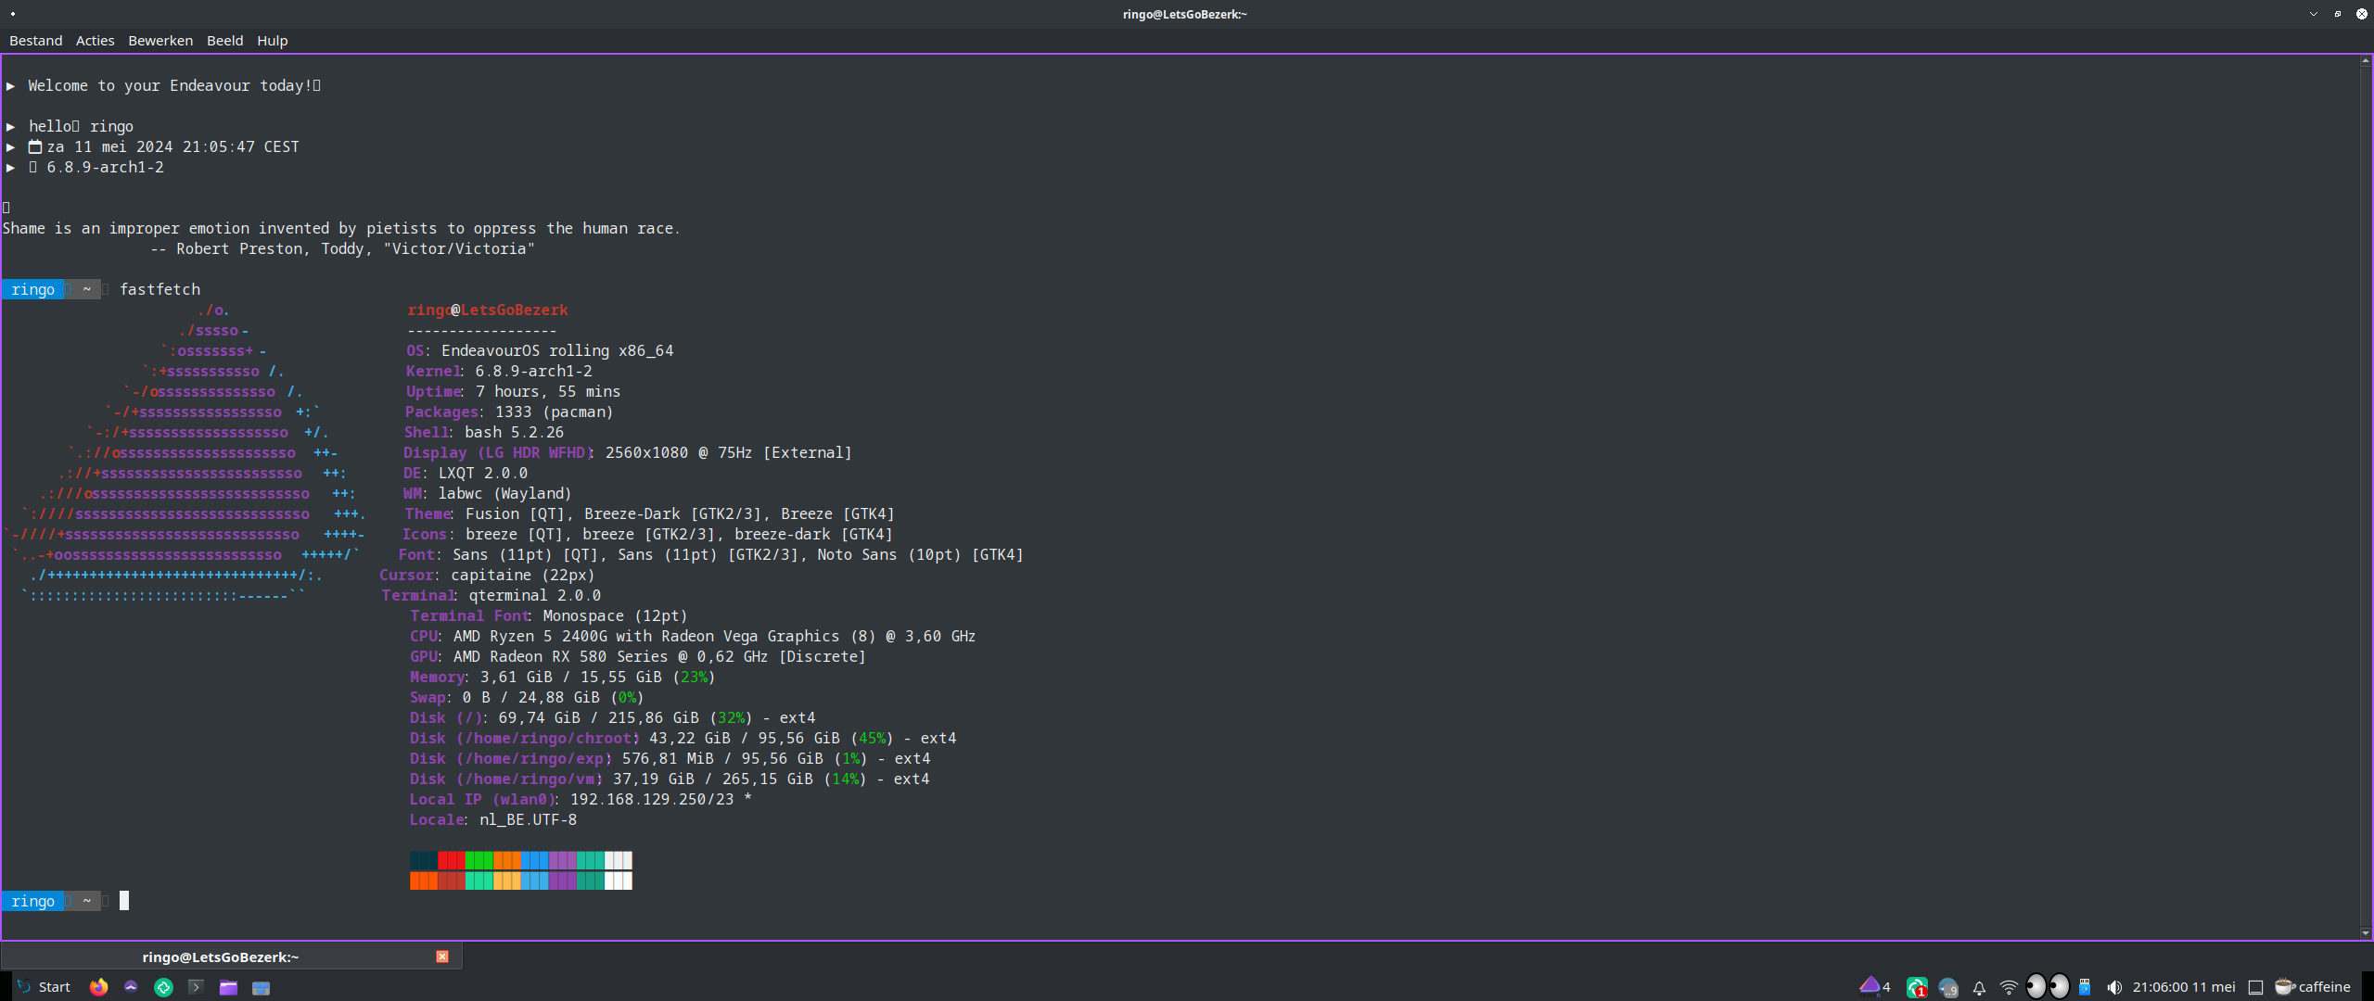Click the DE 'LXQT 2.0.0' line
The height and width of the screenshot is (1001, 2374).
pyautogui.click(x=466, y=473)
